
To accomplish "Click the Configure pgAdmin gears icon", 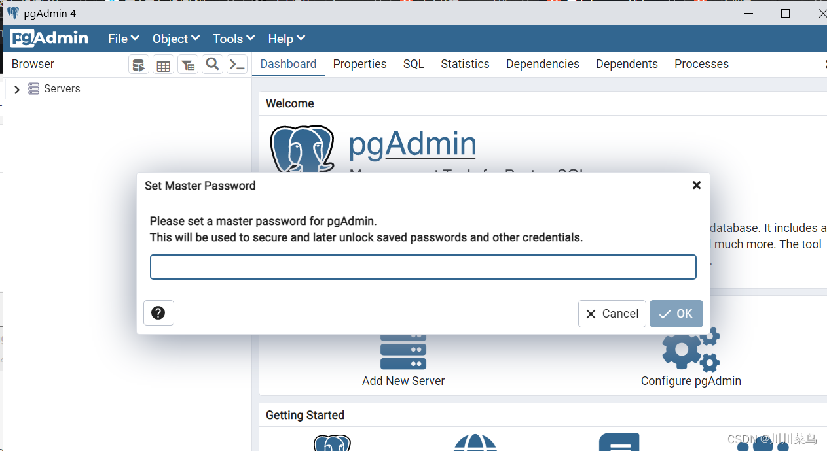I will (691, 350).
